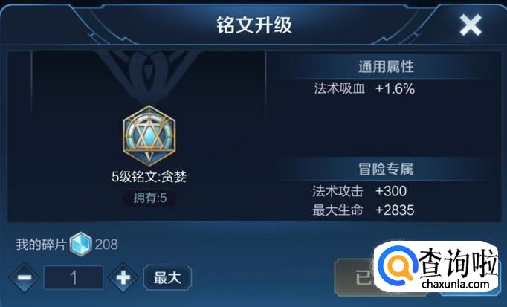Viewport: 507px width, 307px height.
Task: Click the 最大生命 +2835 attribute row
Action: [x=363, y=210]
